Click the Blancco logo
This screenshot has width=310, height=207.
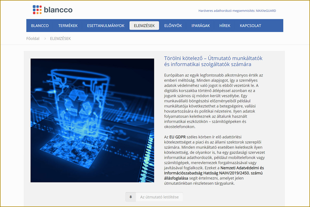(x=52, y=10)
